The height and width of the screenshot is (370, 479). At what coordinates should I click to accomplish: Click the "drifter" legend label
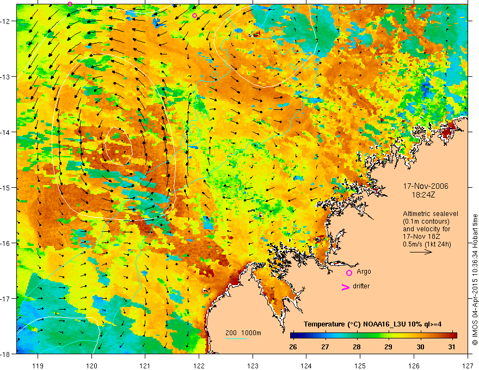click(x=361, y=286)
